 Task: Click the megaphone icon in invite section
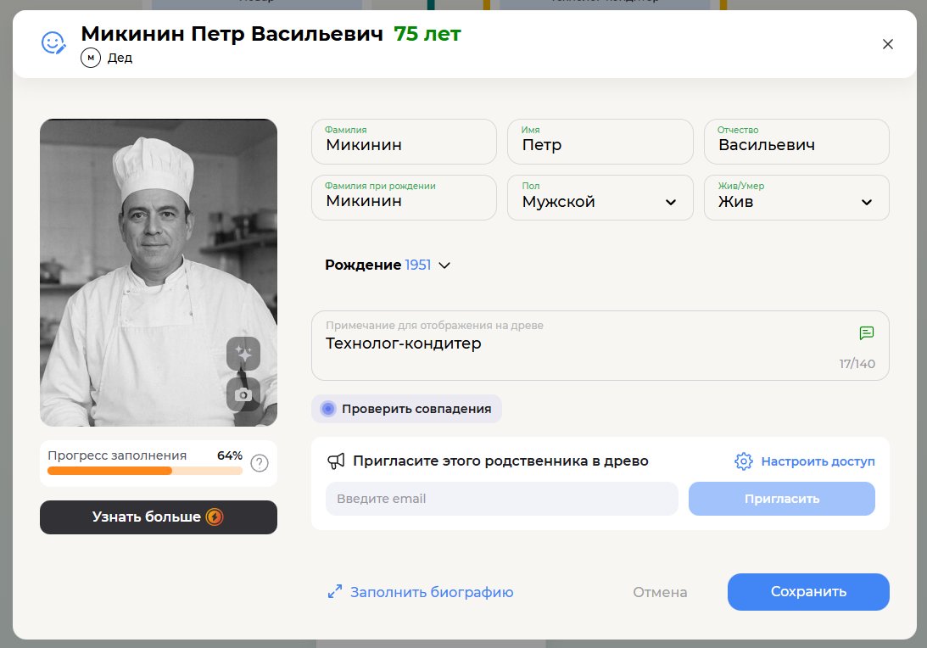coord(336,461)
